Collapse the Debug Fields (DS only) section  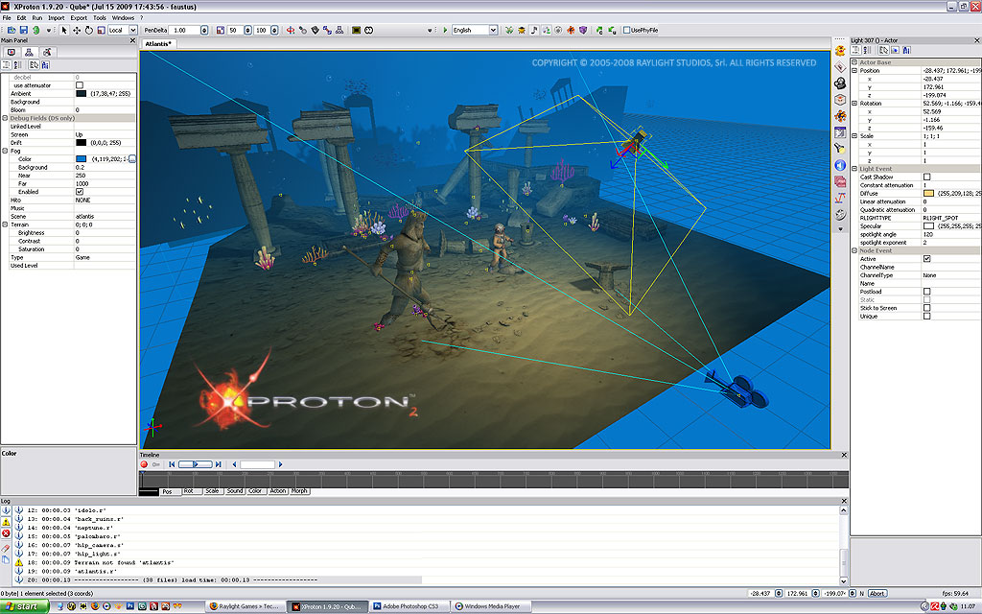click(x=5, y=118)
